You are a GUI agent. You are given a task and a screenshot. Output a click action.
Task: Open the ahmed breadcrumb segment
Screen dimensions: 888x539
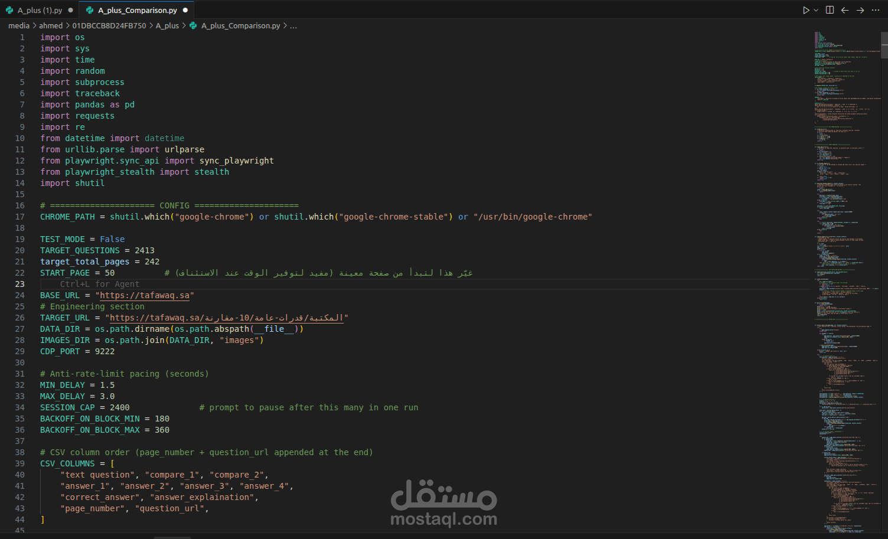click(x=51, y=25)
